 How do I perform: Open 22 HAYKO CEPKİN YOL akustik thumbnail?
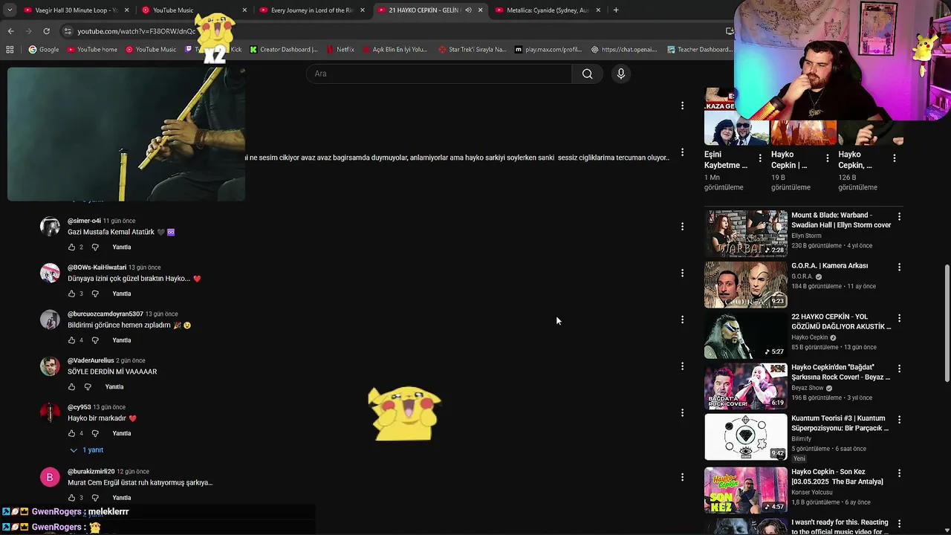coord(745,335)
